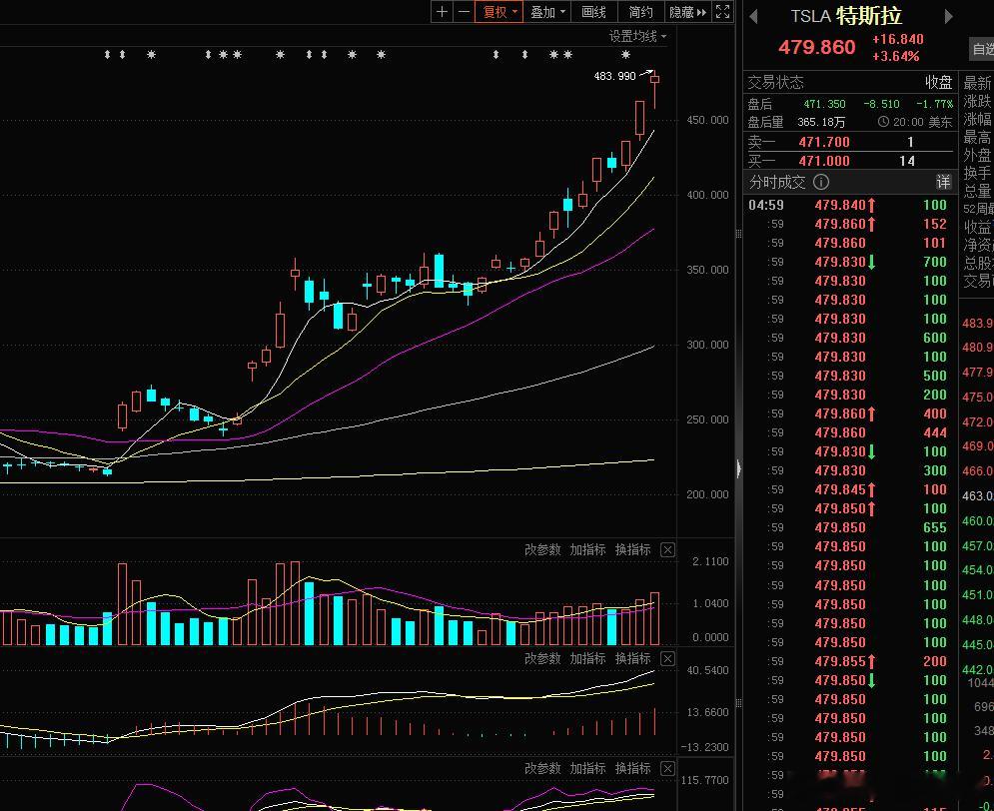This screenshot has height=811, width=994.
Task: Click 加指标 in bottom indicator panel
Action: pos(587,768)
